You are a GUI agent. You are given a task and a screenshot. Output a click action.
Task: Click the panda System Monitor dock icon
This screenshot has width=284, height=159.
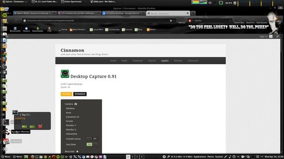(7, 132)
